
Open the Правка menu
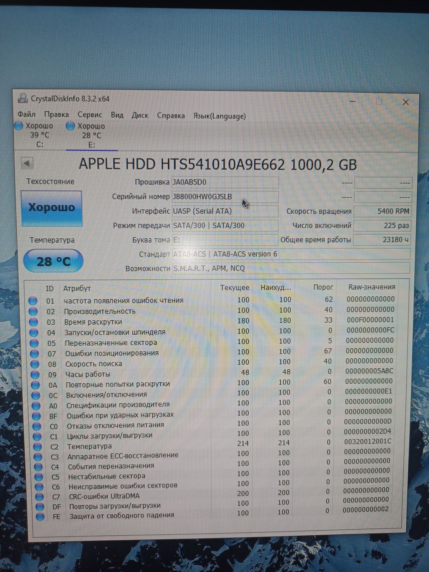pyautogui.click(x=56, y=115)
